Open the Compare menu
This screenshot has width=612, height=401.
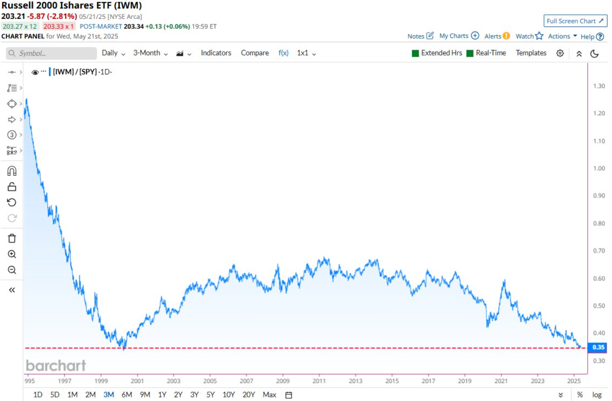pos(255,53)
